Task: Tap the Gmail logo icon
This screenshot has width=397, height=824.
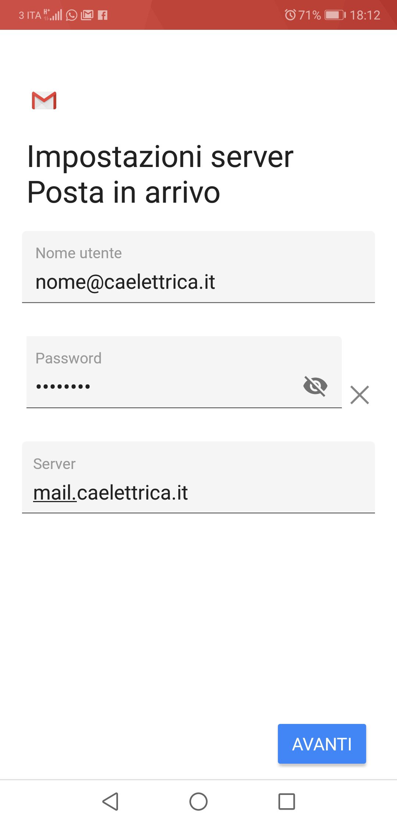Action: coord(44,100)
